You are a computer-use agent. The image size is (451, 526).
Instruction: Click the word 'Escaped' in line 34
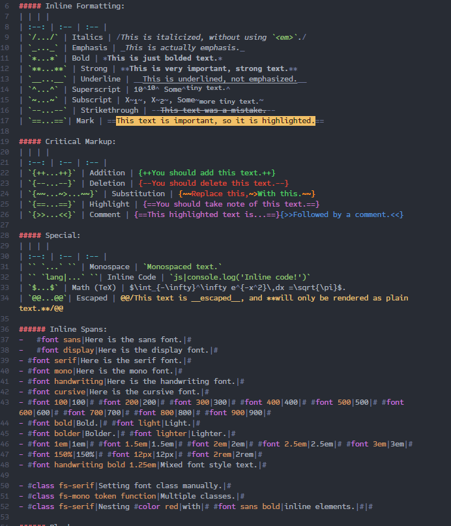tap(91, 298)
